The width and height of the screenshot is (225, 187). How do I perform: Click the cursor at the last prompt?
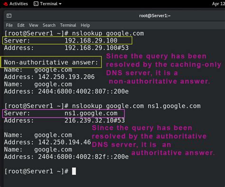coord(74,171)
